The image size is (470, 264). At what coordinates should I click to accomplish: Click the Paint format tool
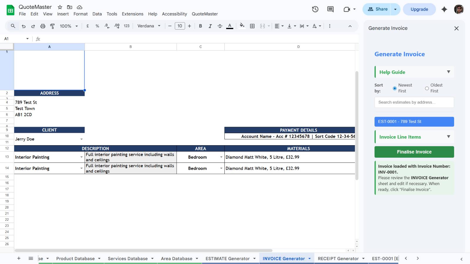click(52, 26)
